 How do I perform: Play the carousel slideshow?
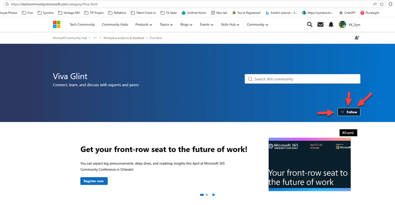coord(214,195)
